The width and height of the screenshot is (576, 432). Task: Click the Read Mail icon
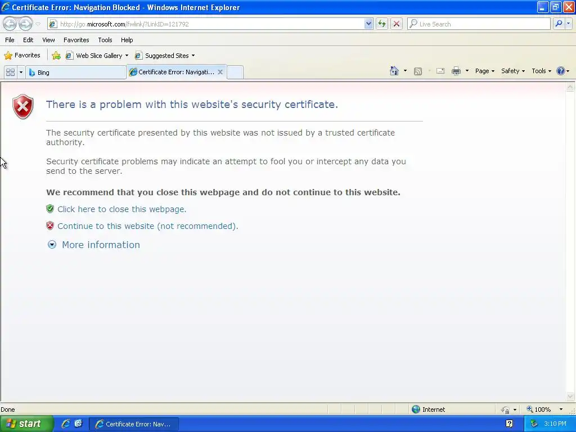[x=440, y=71]
